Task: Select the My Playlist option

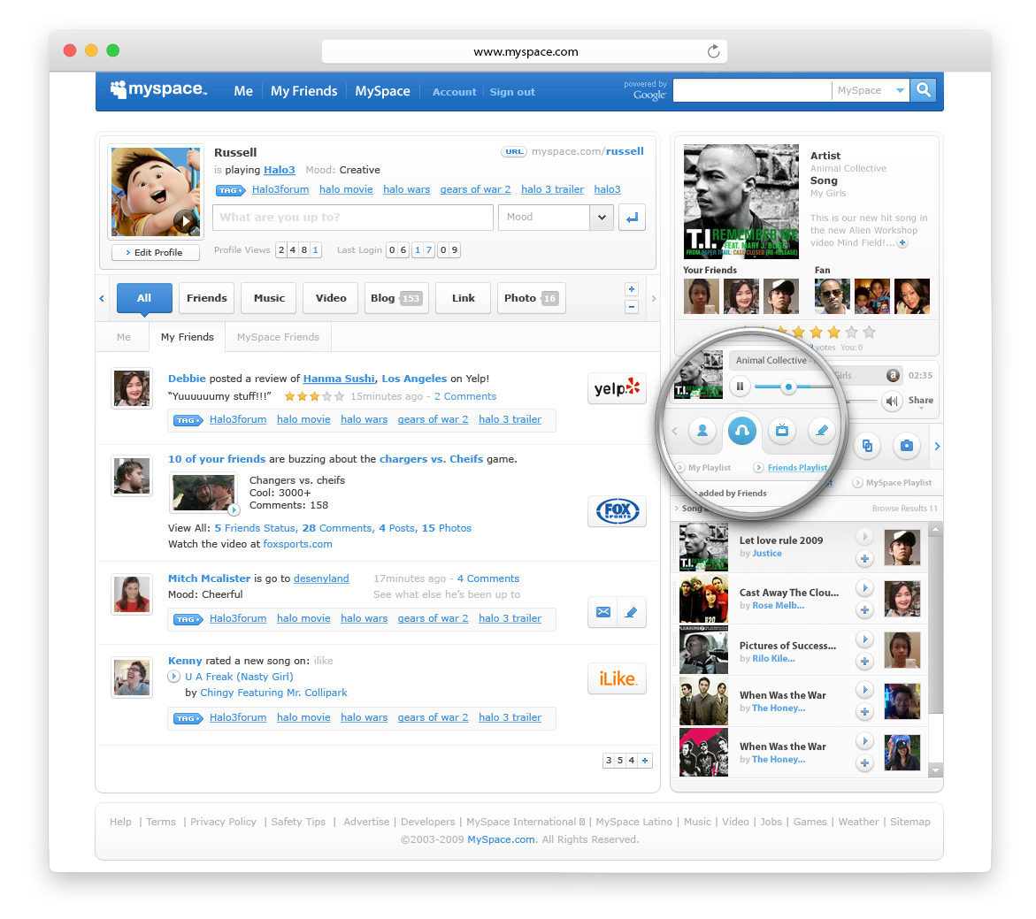Action: 703,468
